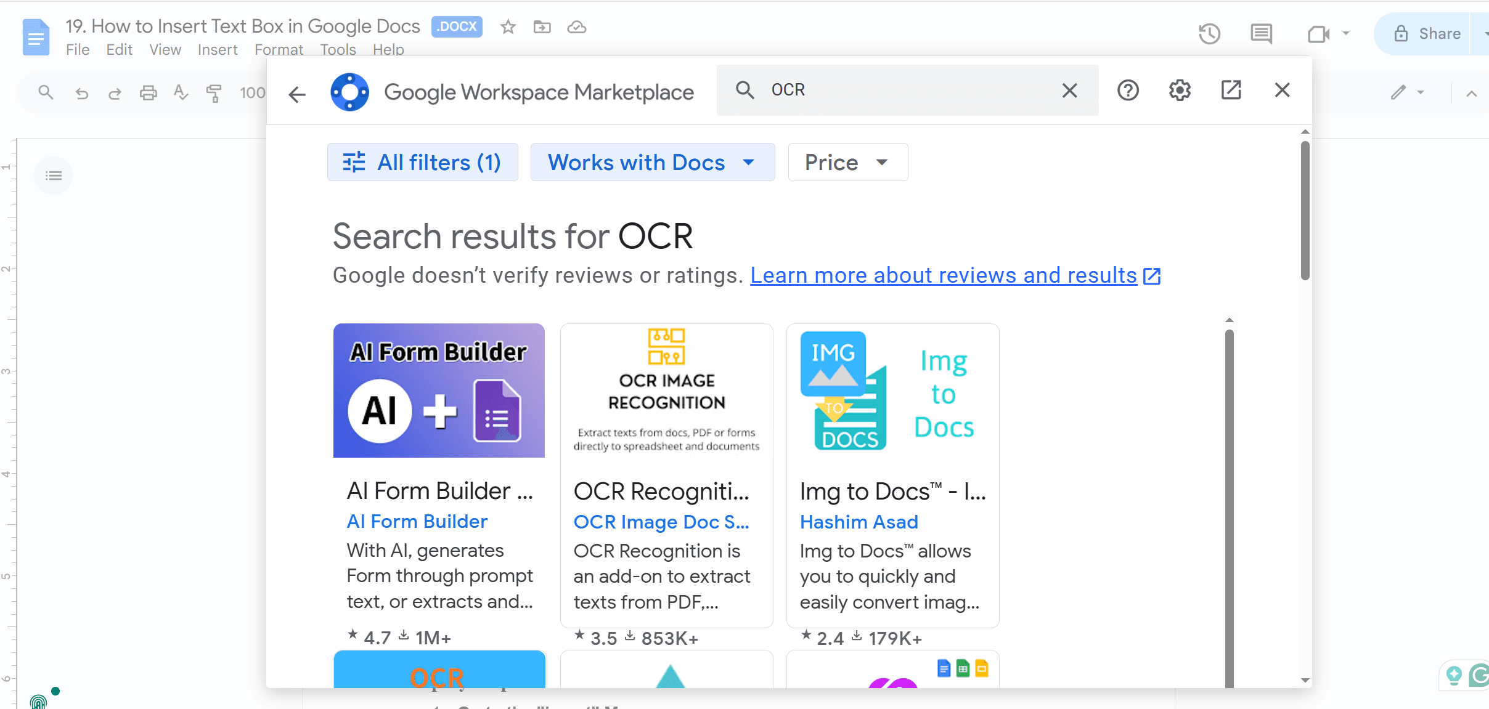Screen dimensions: 1489x709
Task: Start a Meet call camera icon
Action: pos(1318,34)
